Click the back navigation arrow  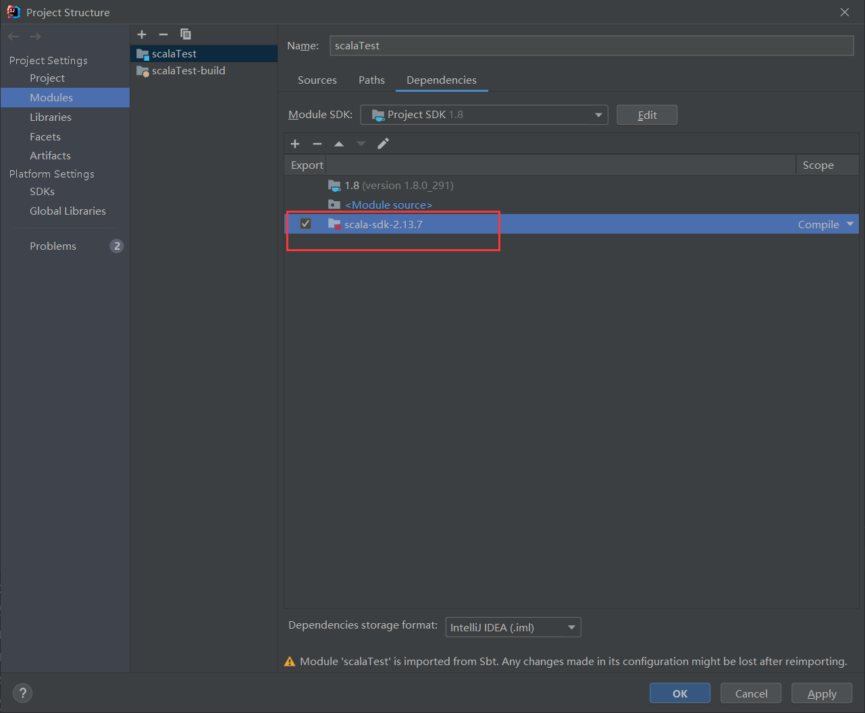[14, 36]
